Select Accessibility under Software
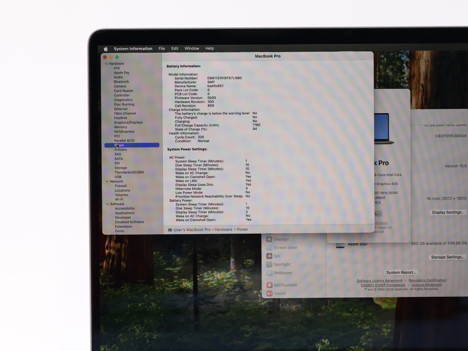The width and height of the screenshot is (468, 351). coord(125,209)
